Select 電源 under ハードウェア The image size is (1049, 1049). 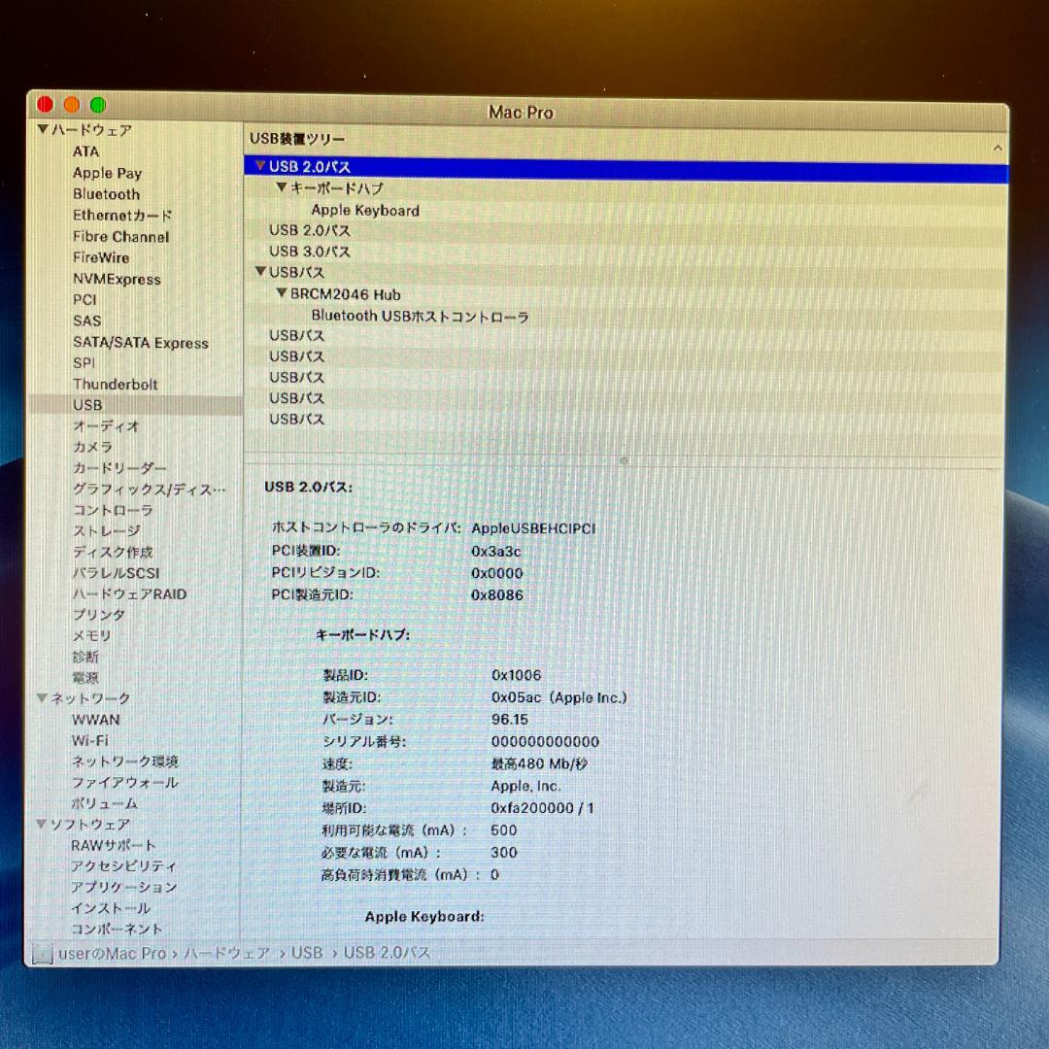click(85, 677)
